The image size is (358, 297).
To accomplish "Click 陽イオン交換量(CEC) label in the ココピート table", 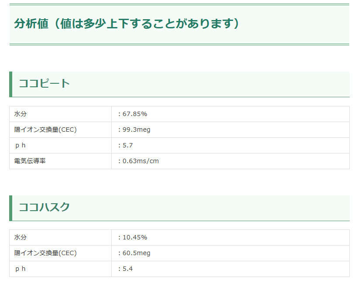I will click(45, 130).
